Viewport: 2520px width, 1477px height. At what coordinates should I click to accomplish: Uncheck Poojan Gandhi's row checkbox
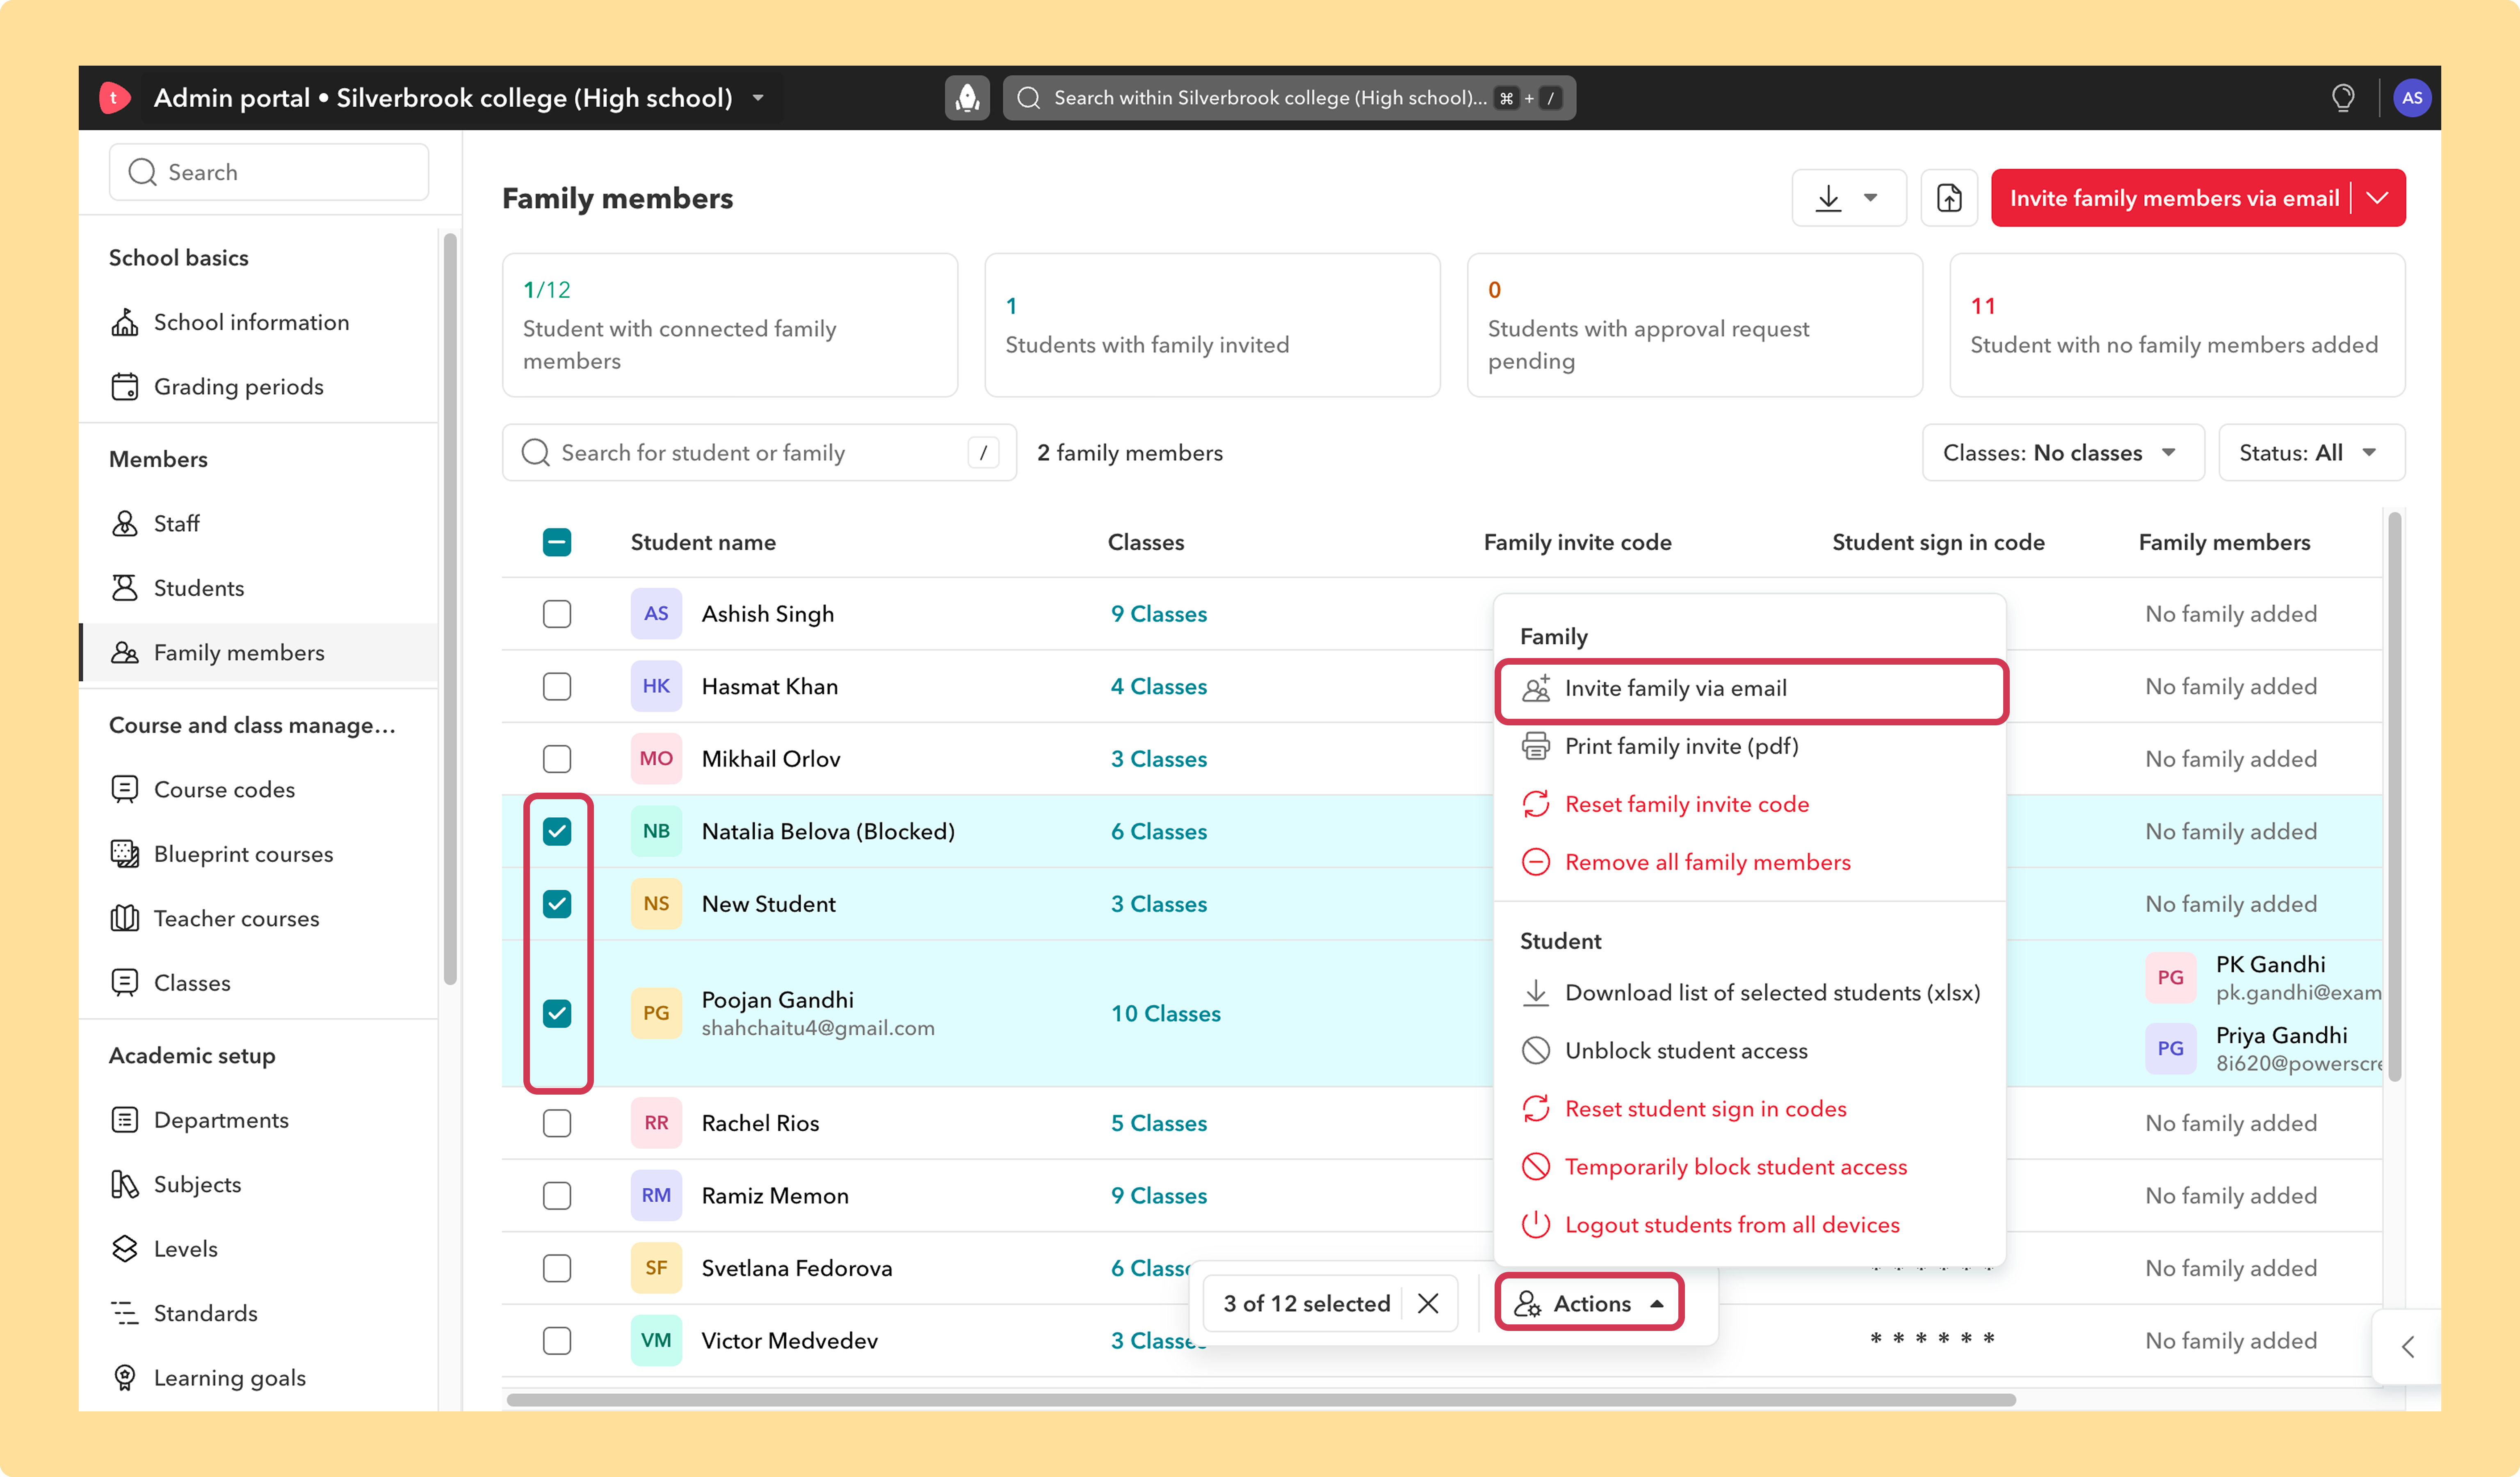pyautogui.click(x=557, y=1013)
